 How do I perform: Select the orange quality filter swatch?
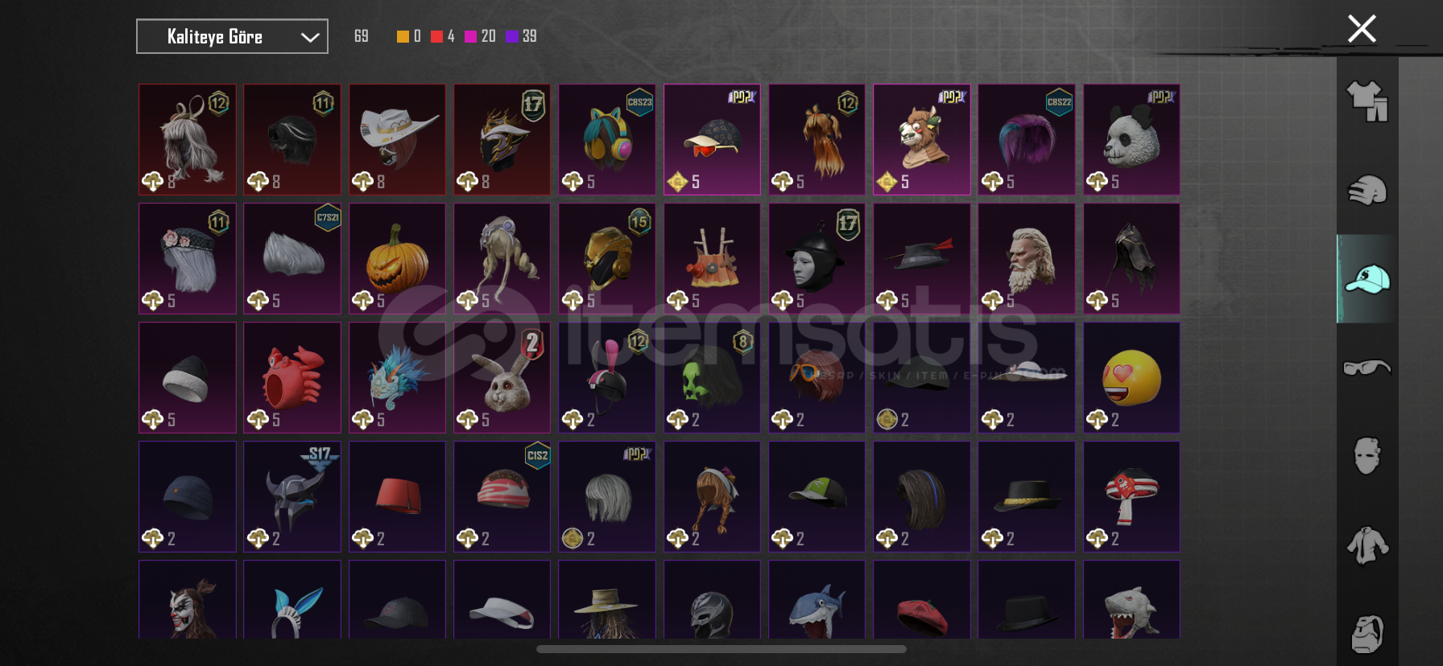403,36
